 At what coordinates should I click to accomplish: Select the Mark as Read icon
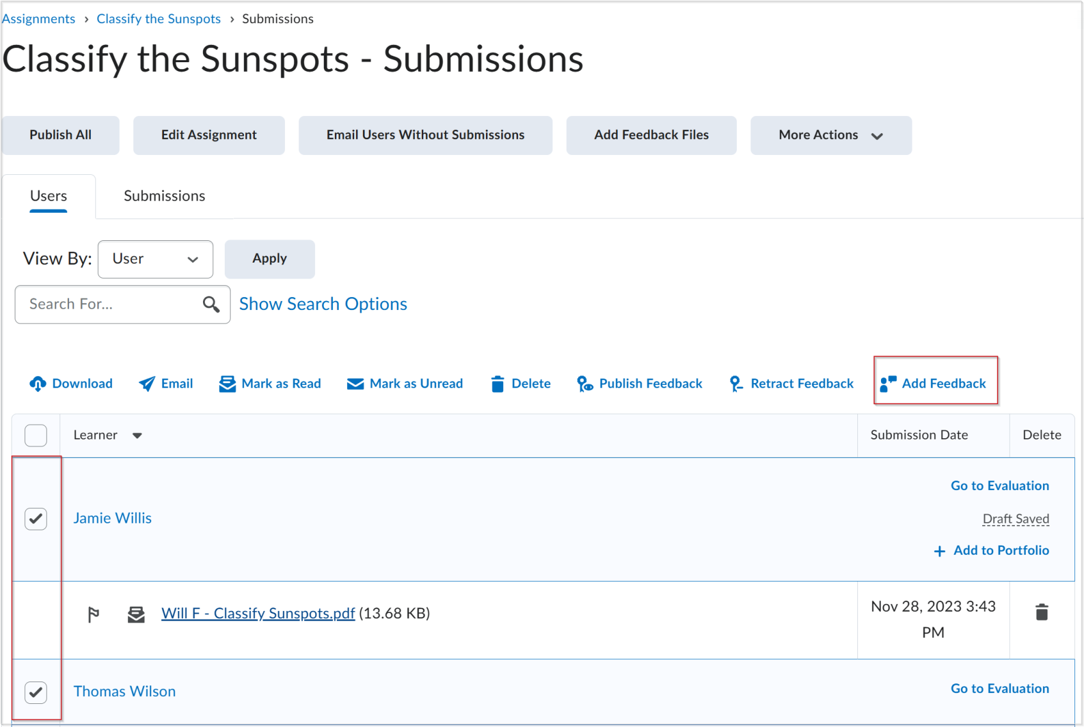[x=227, y=383]
